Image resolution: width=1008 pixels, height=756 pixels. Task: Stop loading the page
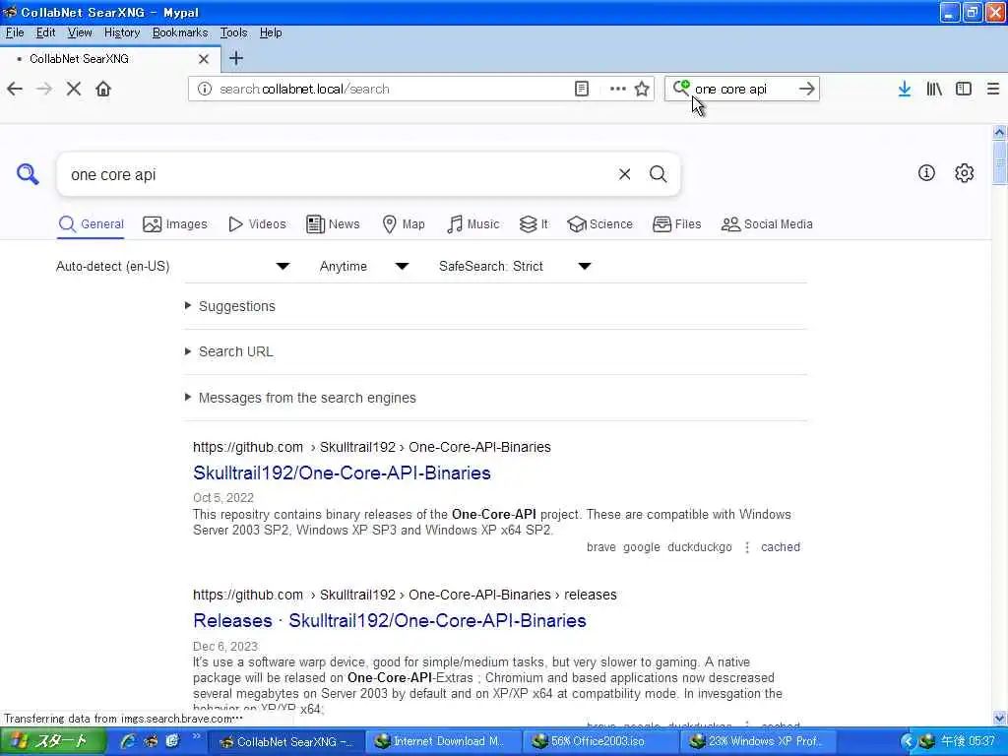coord(74,89)
